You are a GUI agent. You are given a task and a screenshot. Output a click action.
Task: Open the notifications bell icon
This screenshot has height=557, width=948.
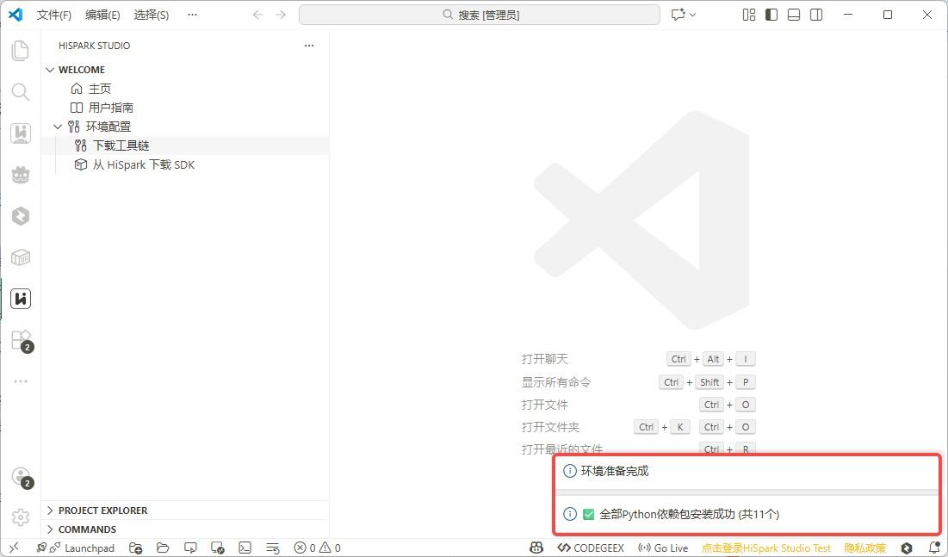[x=934, y=548]
